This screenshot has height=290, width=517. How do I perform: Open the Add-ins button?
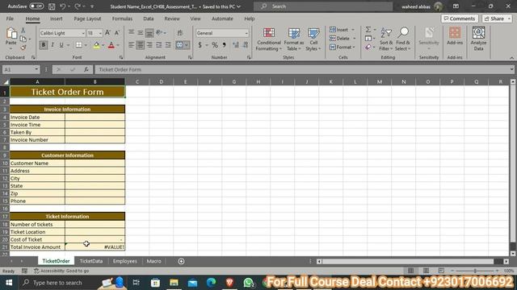pyautogui.click(x=455, y=36)
